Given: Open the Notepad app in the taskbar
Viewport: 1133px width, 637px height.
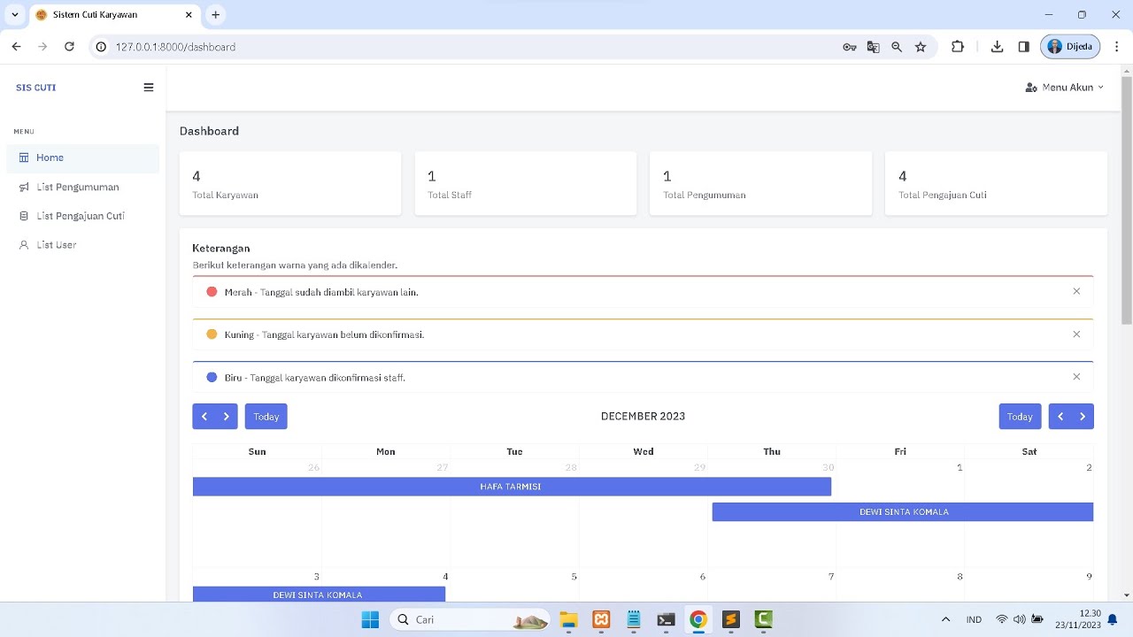Looking at the screenshot, I should click(634, 619).
